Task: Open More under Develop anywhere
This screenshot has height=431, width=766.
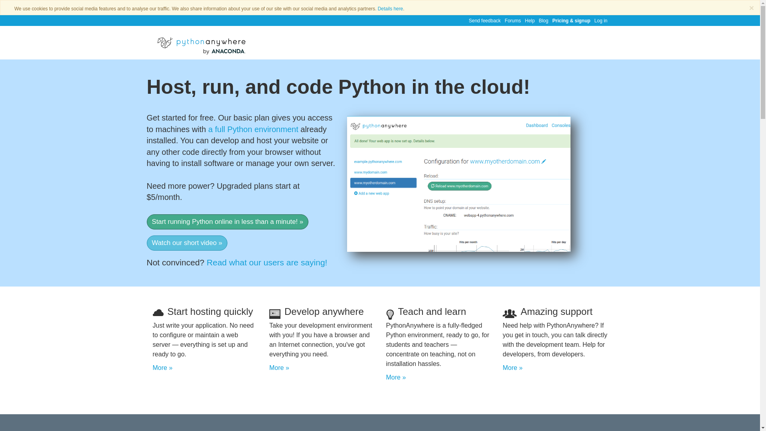Action: [279, 368]
